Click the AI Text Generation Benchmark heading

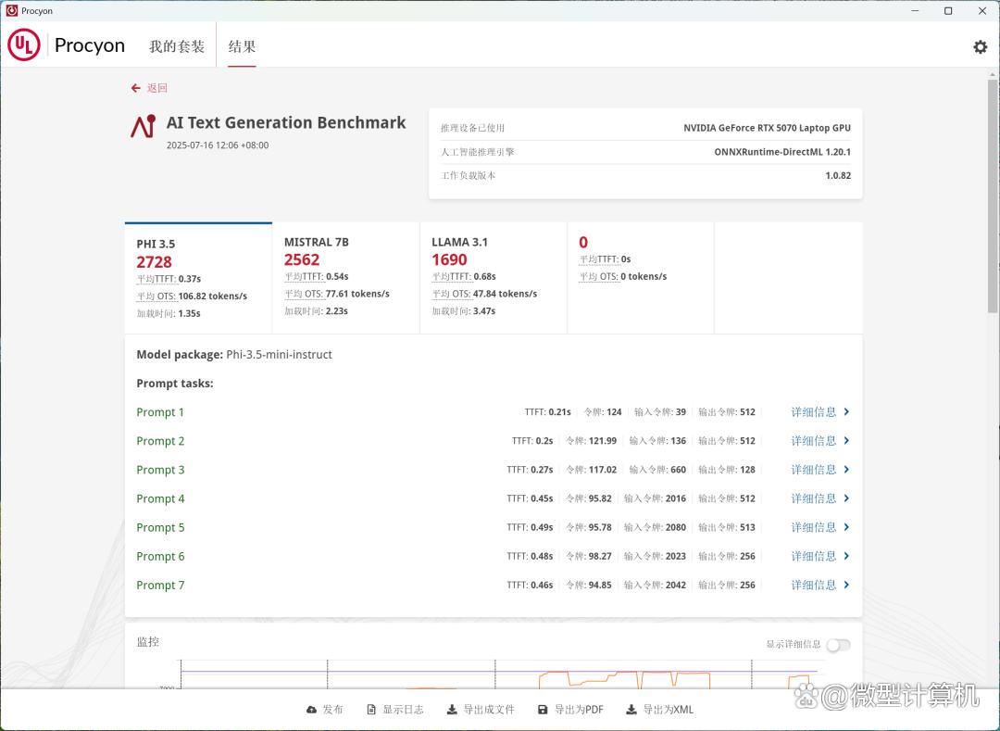pos(286,122)
